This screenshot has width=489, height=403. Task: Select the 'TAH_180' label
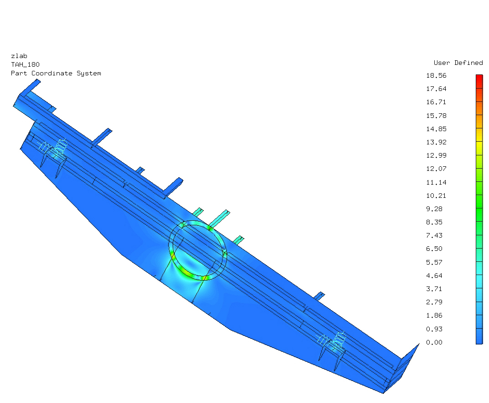tap(25, 65)
